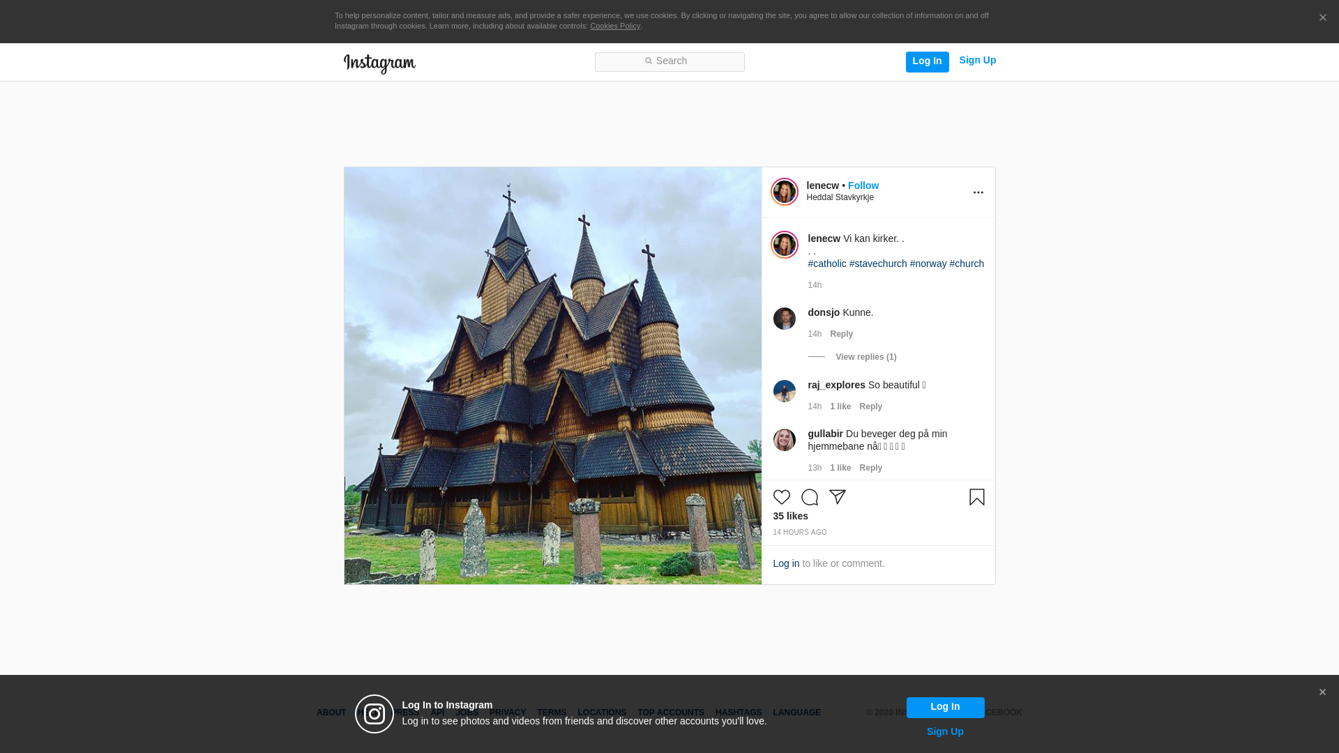The image size is (1339, 753).
Task: Click the Instagram logo in header
Action: [379, 63]
